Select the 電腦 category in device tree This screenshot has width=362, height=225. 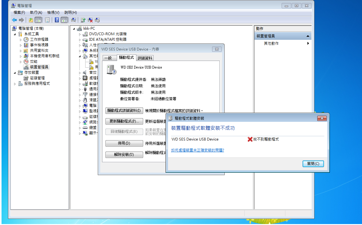tap(93, 106)
